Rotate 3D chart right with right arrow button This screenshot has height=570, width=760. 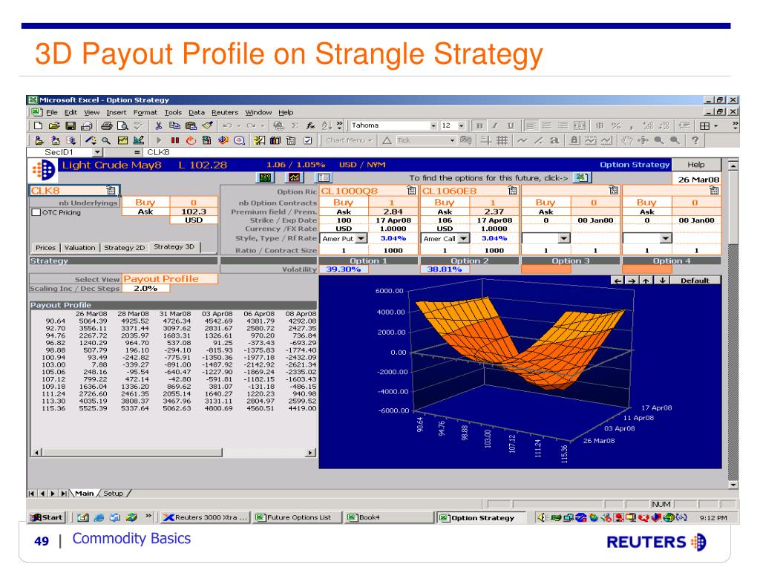tap(632, 281)
